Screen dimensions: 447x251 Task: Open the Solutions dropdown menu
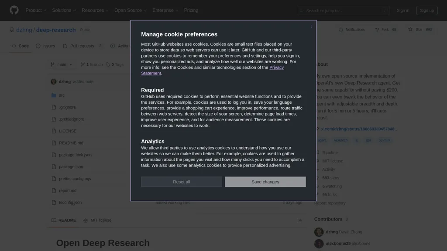click(64, 10)
